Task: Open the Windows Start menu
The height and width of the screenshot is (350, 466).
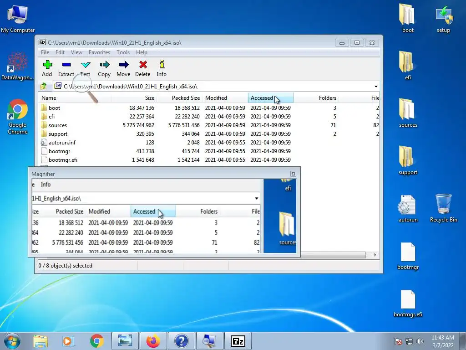Action: [x=12, y=341]
